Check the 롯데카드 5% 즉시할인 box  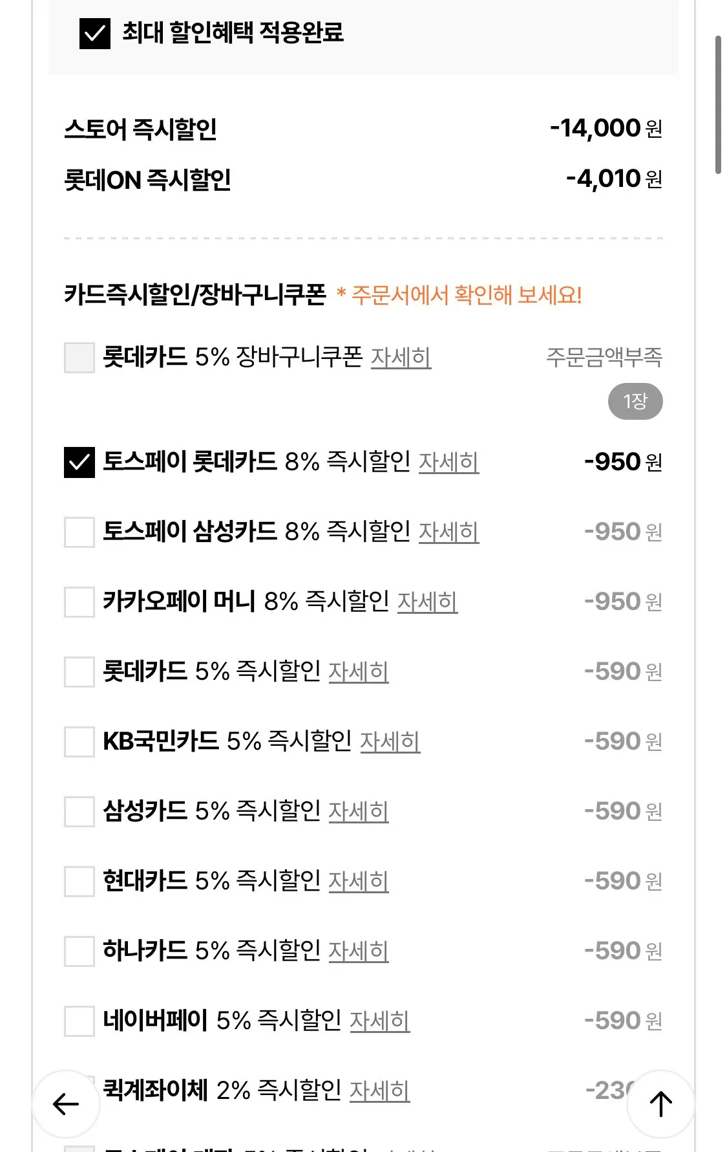(78, 671)
